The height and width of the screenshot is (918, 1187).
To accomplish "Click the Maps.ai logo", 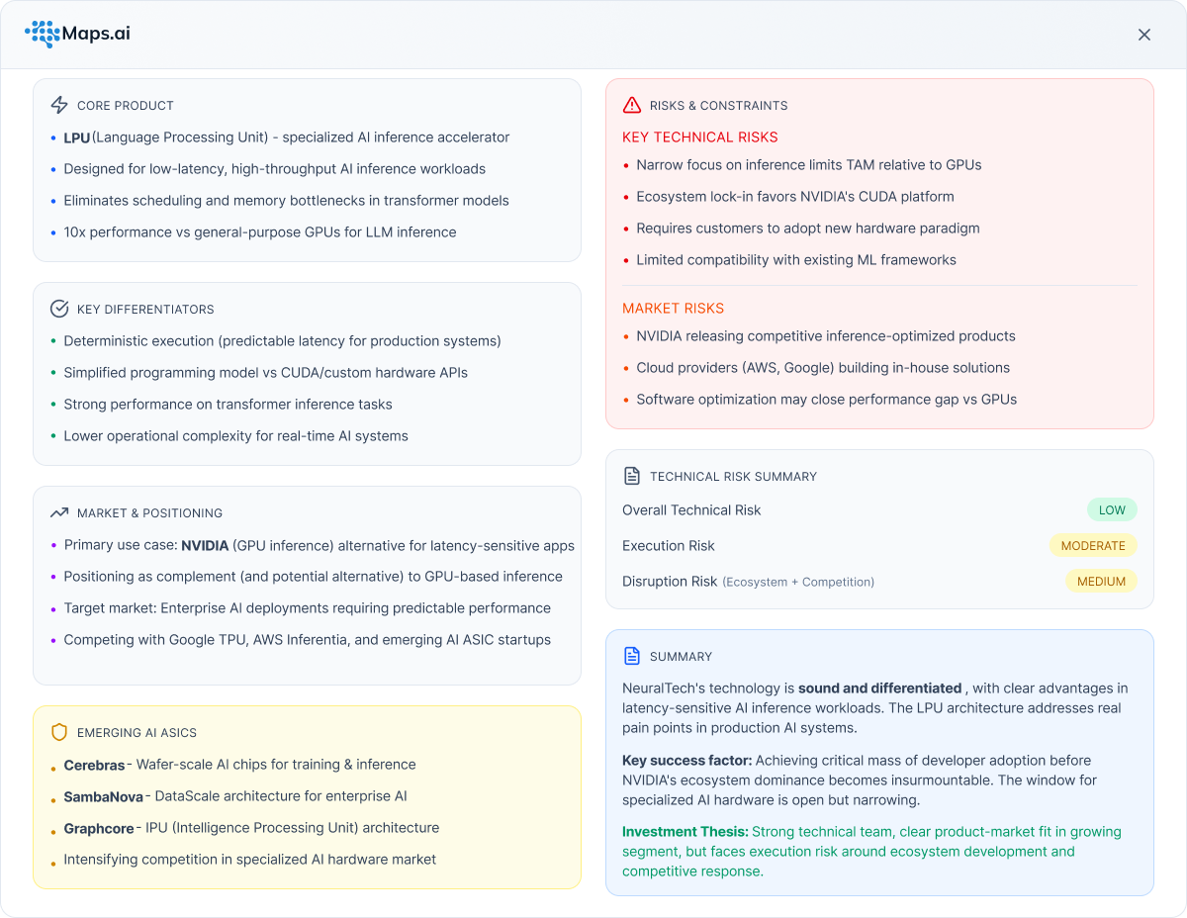I will 77,35.
